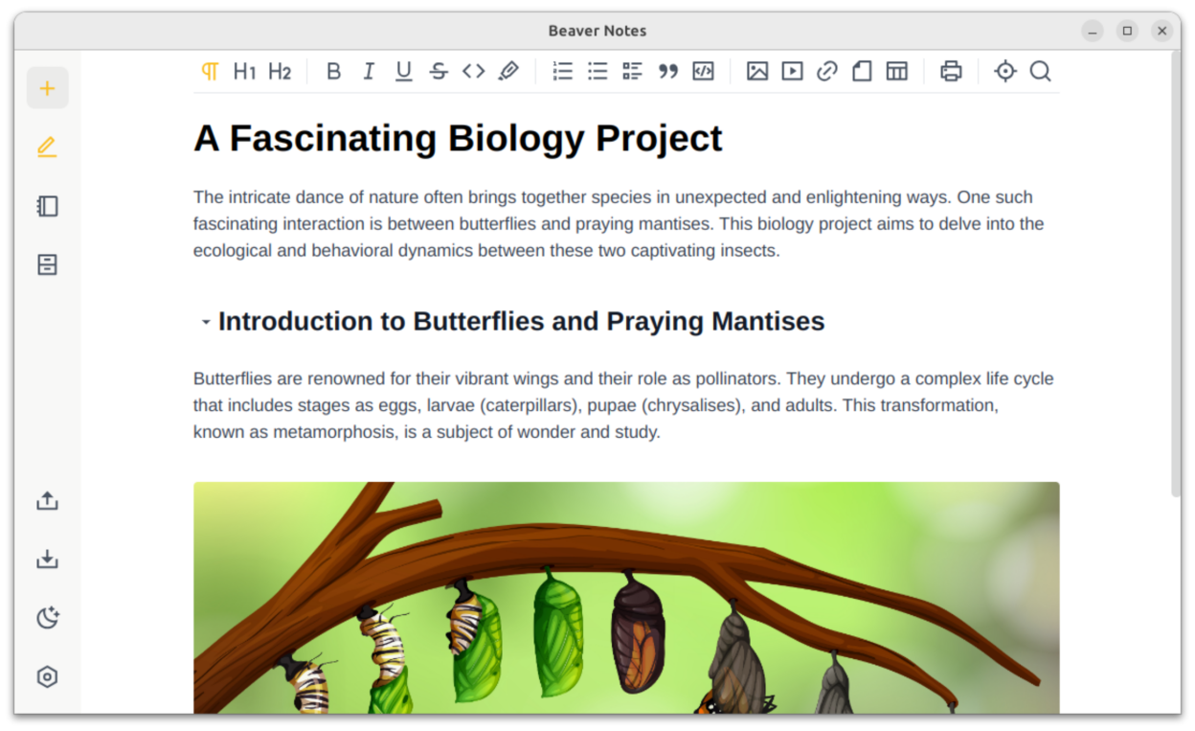This screenshot has height=731, width=1195.
Task: Click the title A Fascinating Biology Project
Action: [458, 138]
